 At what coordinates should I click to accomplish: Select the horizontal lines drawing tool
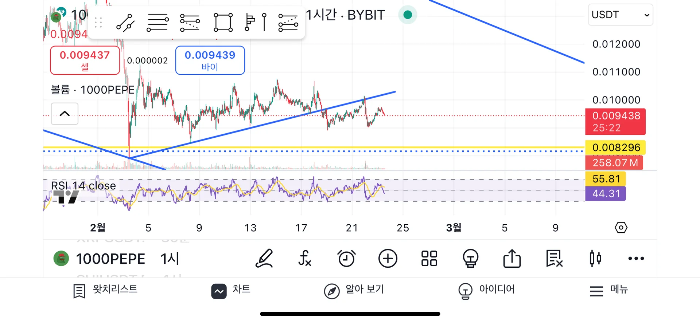tap(157, 23)
